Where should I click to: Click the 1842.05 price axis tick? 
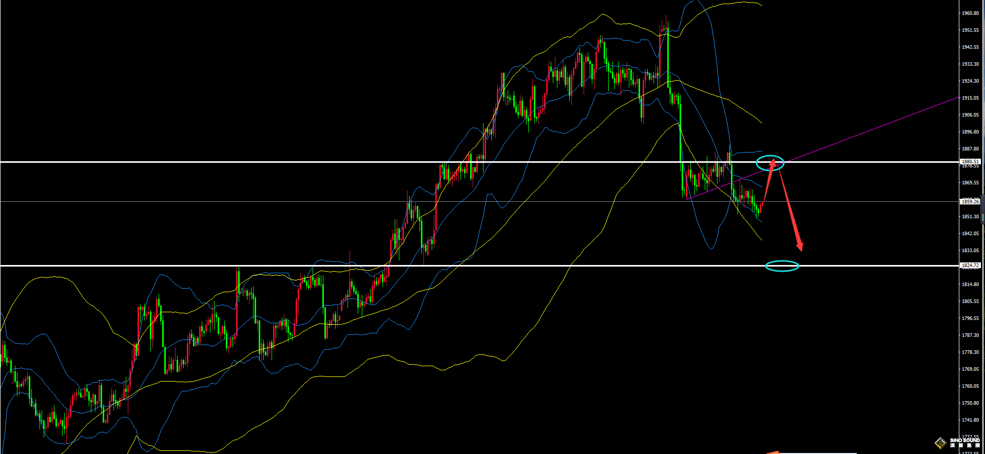click(970, 234)
